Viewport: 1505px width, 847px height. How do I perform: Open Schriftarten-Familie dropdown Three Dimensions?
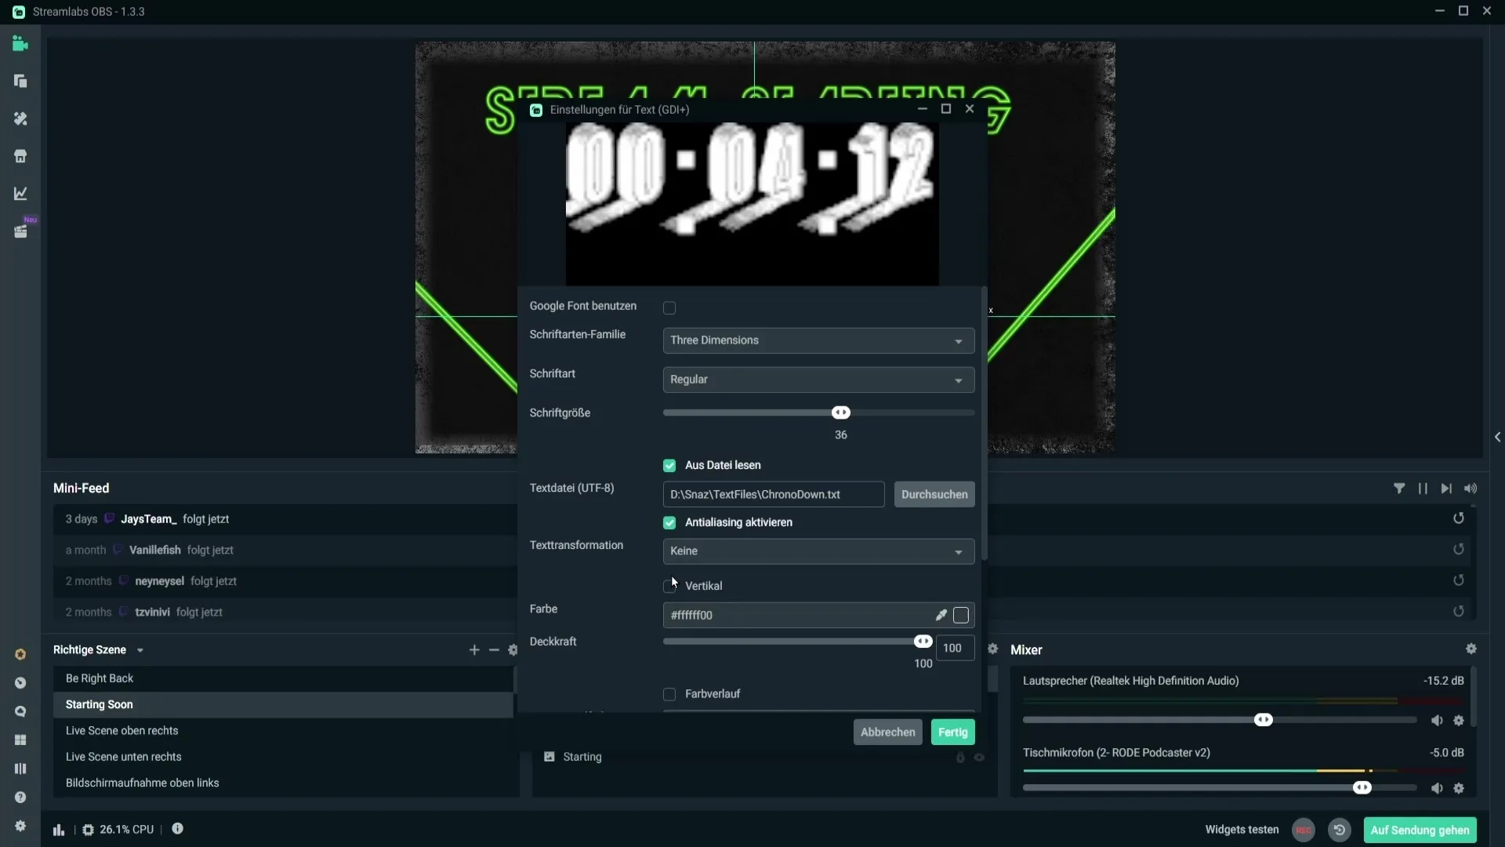click(818, 341)
